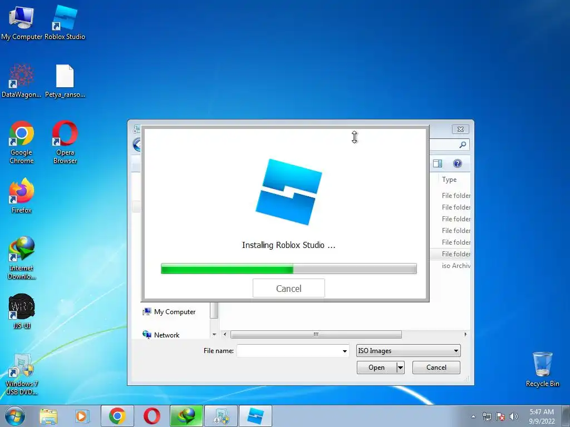
Task: Open the volume control tray icon
Action: point(513,416)
